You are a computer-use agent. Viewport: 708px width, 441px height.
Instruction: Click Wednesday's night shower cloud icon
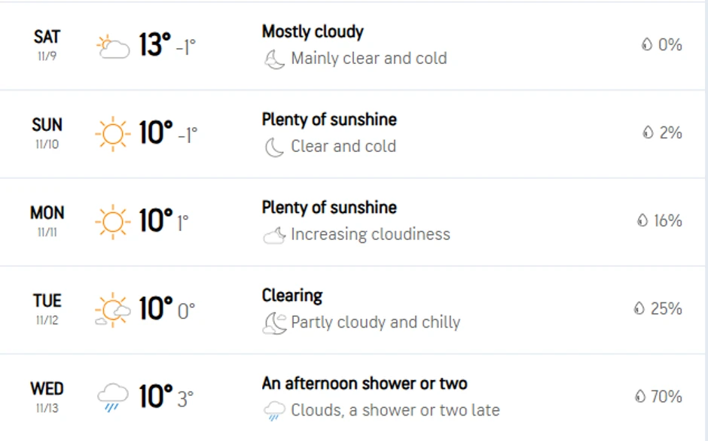pos(274,411)
